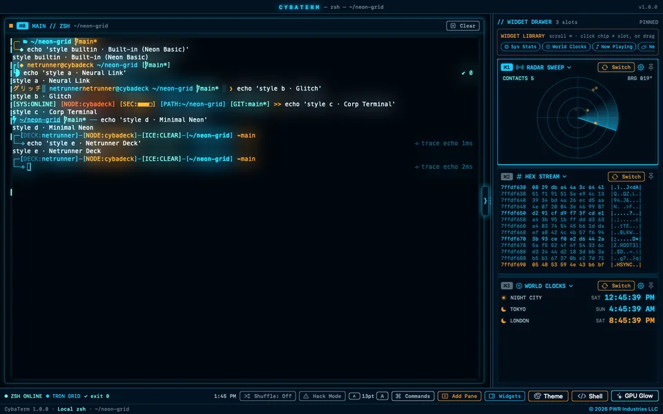Click the World Clocks globe icon
The image size is (663, 414).
coord(519,286)
